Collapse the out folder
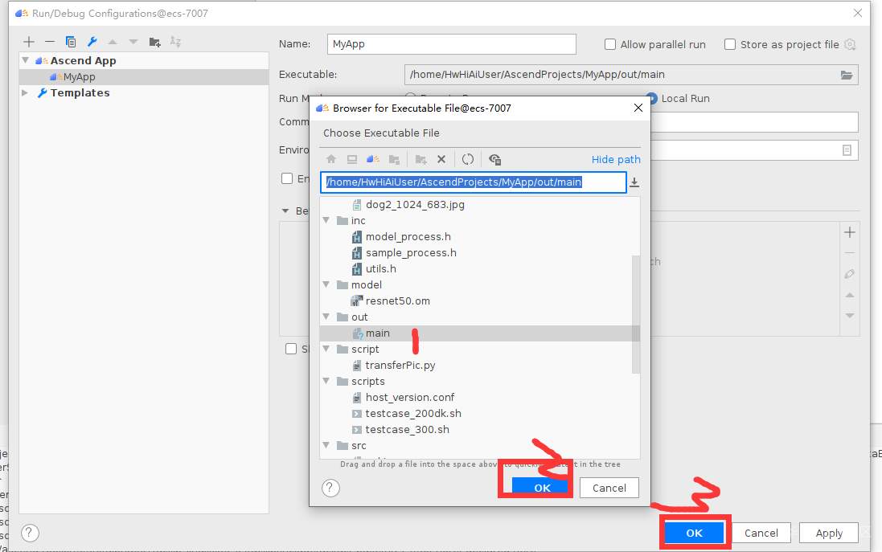Viewport: 882px width, 552px height. click(326, 317)
